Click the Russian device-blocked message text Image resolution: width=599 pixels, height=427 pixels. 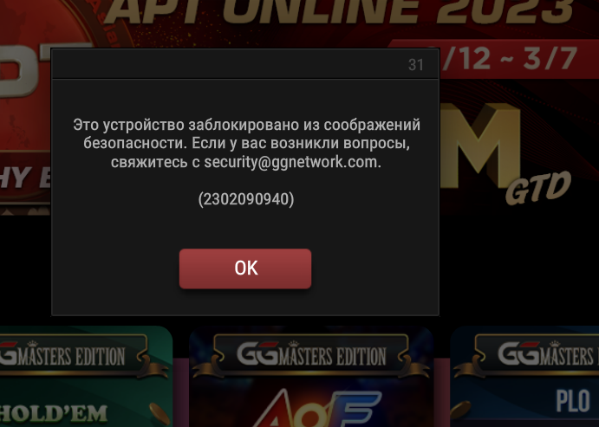pyautogui.click(x=246, y=144)
